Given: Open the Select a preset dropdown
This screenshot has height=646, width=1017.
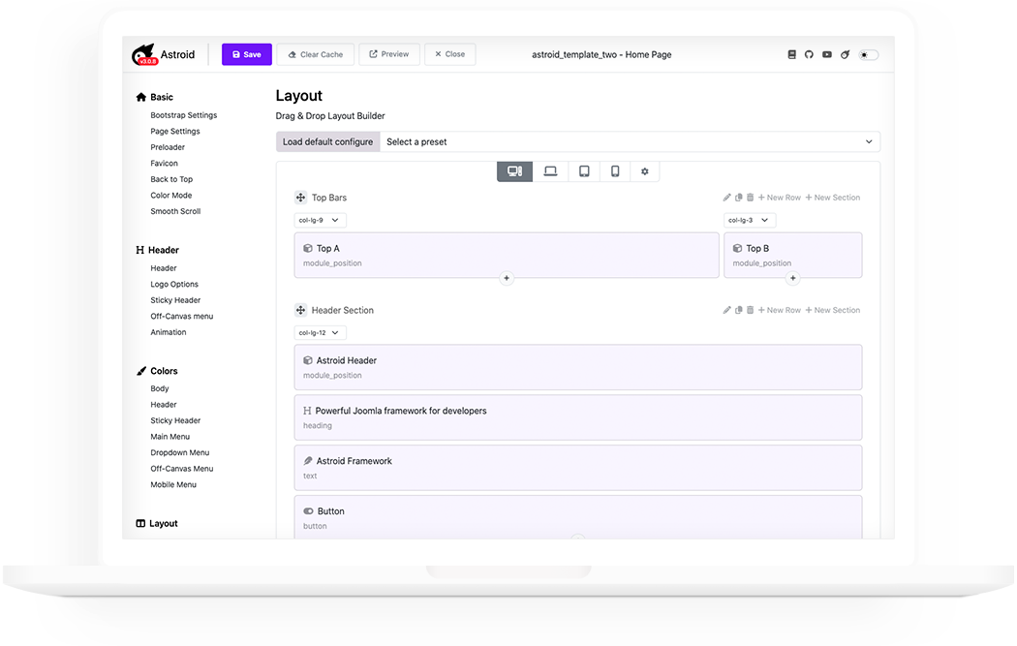Looking at the screenshot, I should point(630,141).
